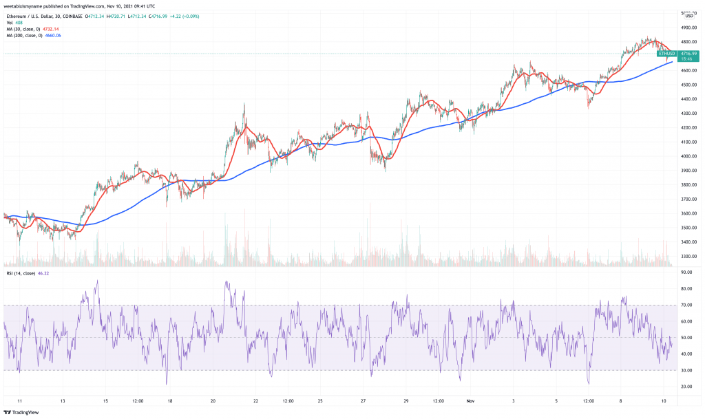The image size is (705, 419).
Task: Click the current price value 4716.99
Action: pos(688,54)
